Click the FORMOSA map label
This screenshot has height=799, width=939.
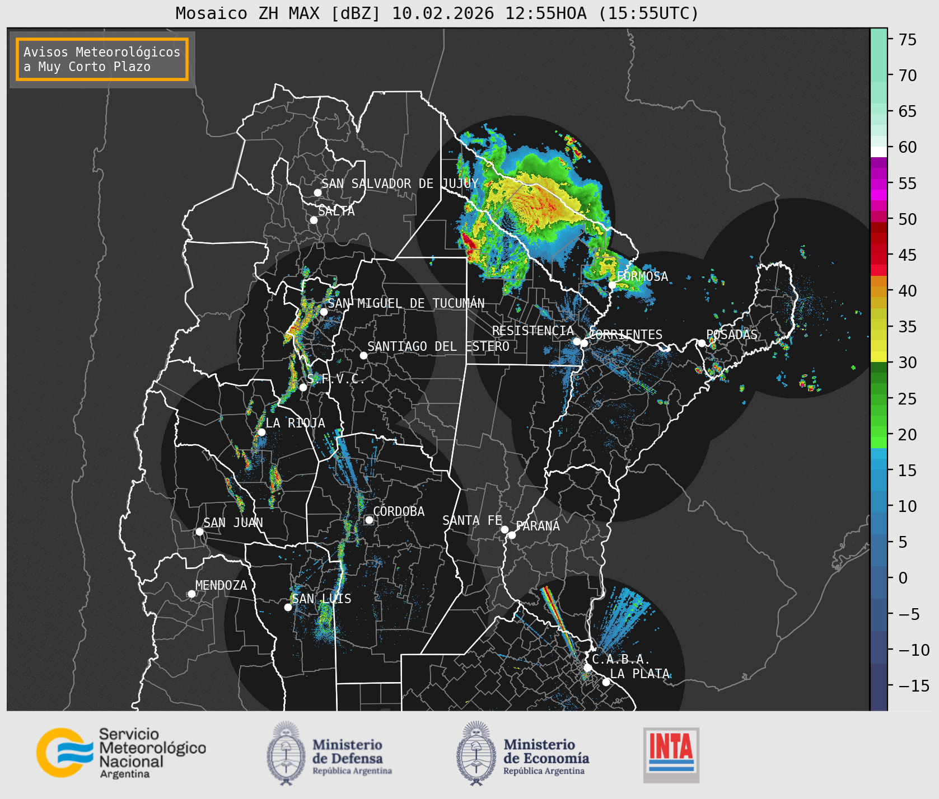click(642, 276)
